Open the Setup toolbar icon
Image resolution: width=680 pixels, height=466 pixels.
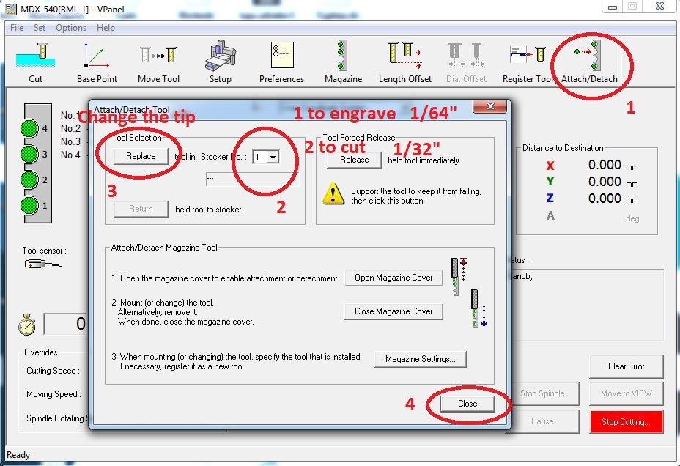(x=221, y=62)
